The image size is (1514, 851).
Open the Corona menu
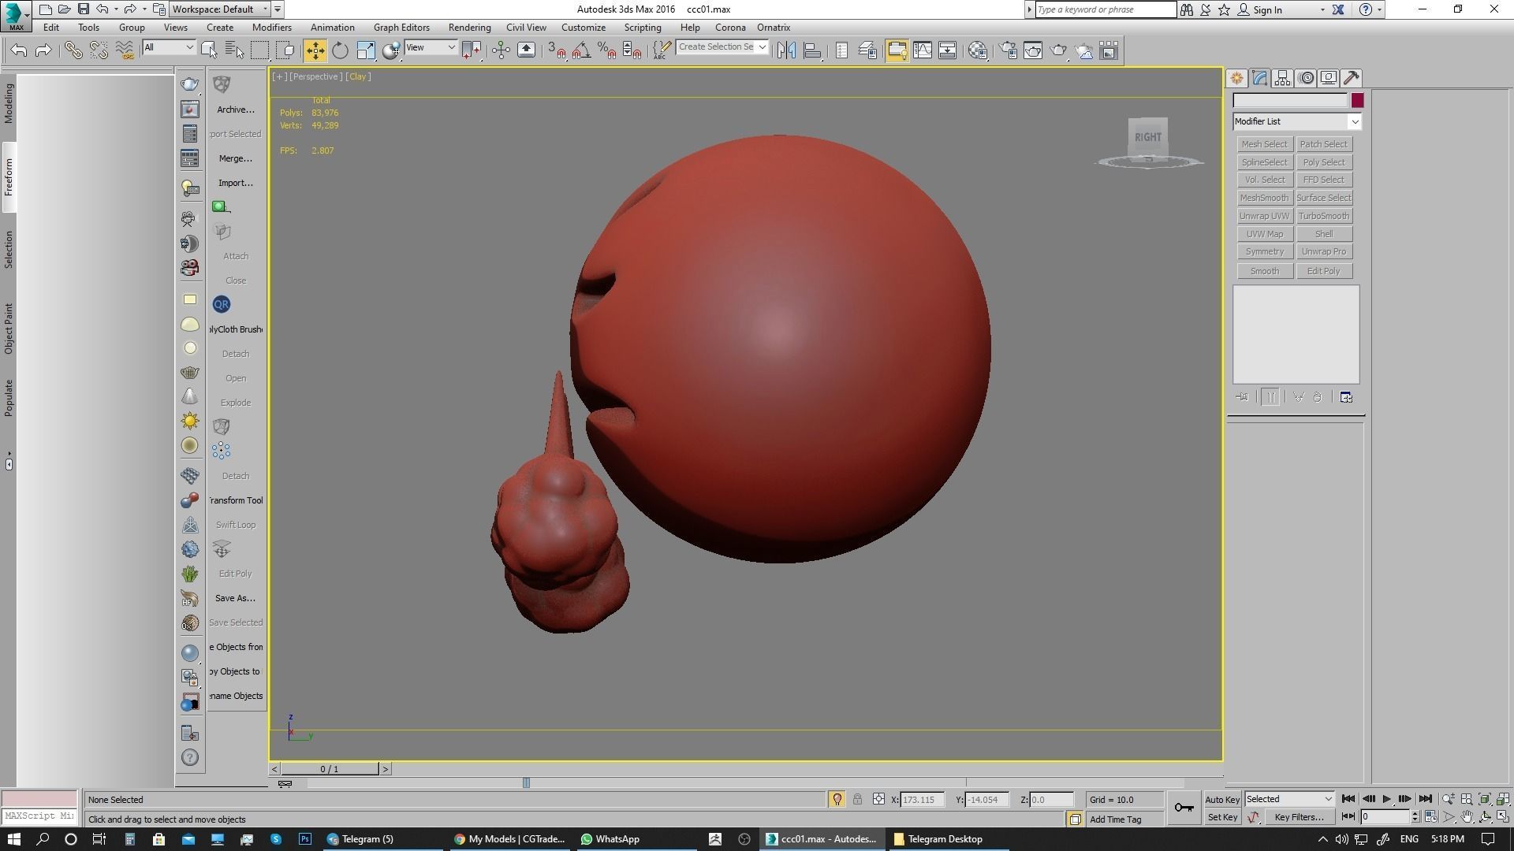(x=730, y=28)
